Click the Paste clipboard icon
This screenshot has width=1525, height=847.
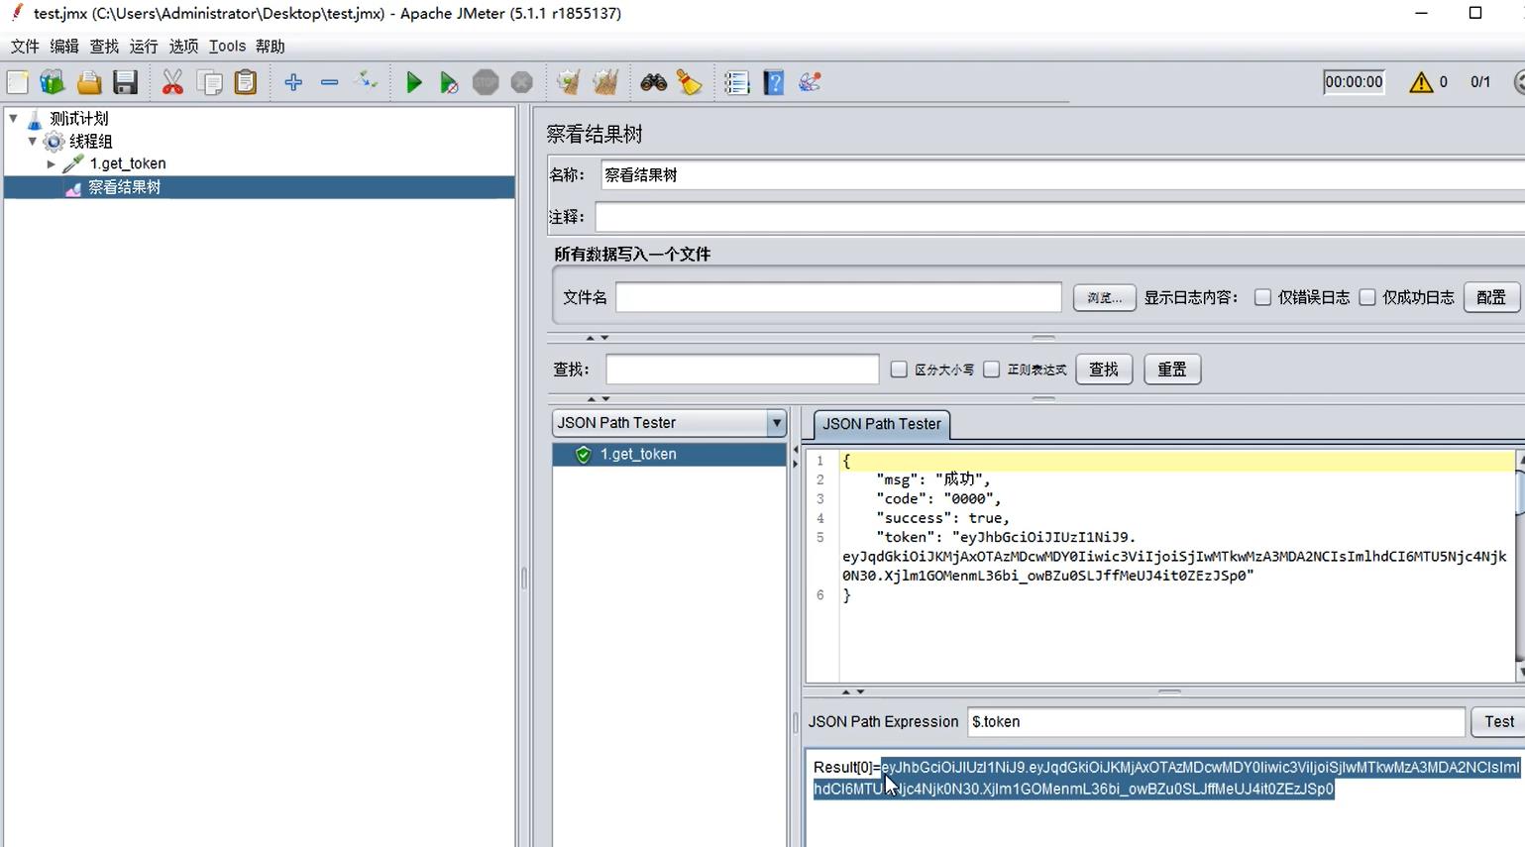246,82
